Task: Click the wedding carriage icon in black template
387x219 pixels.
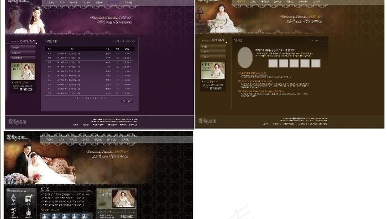Action: click(29, 198)
